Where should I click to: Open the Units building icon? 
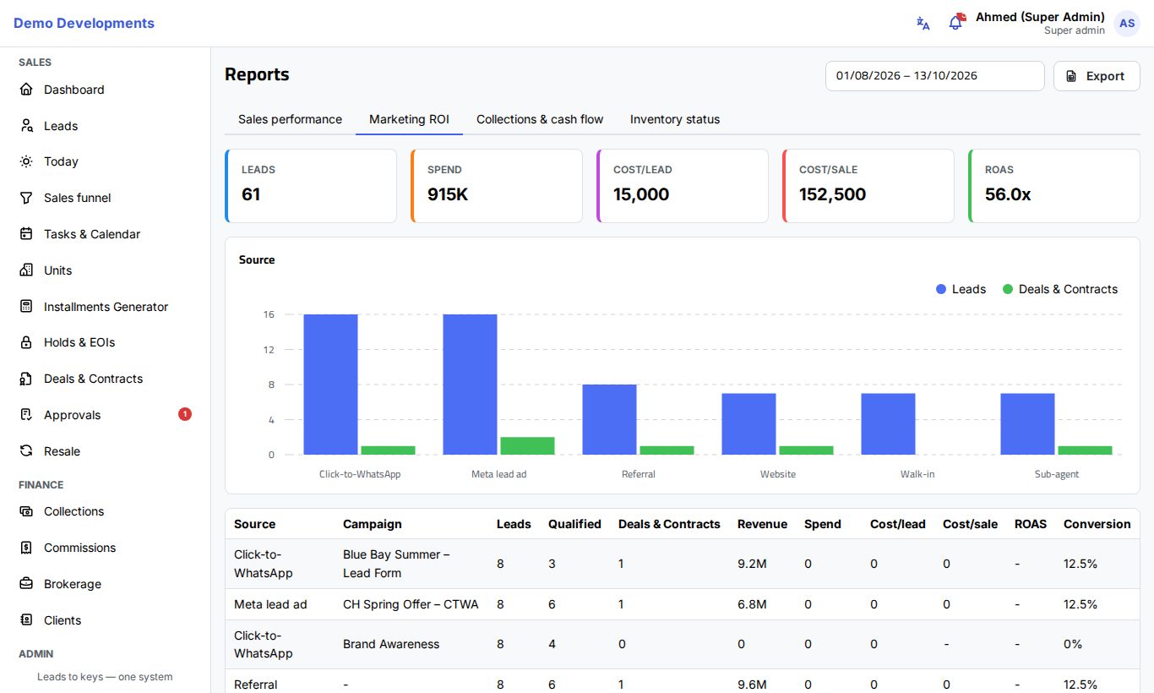pos(26,270)
